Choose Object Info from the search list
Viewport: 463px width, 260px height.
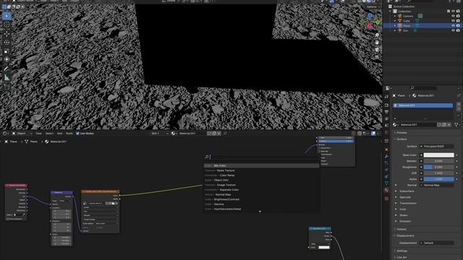(x=261, y=180)
